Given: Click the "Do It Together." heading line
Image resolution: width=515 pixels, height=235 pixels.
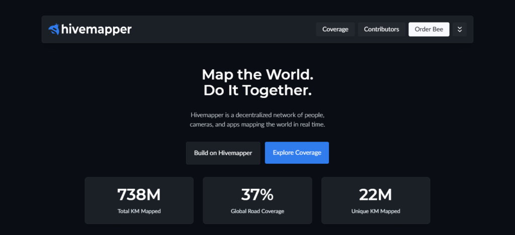Looking at the screenshot, I should tap(257, 91).
